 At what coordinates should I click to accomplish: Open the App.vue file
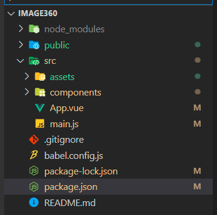67,108
